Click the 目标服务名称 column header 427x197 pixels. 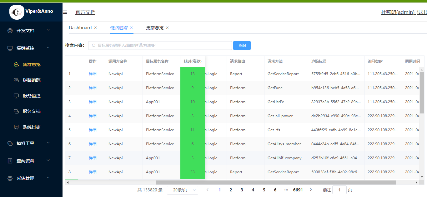tap(161, 61)
